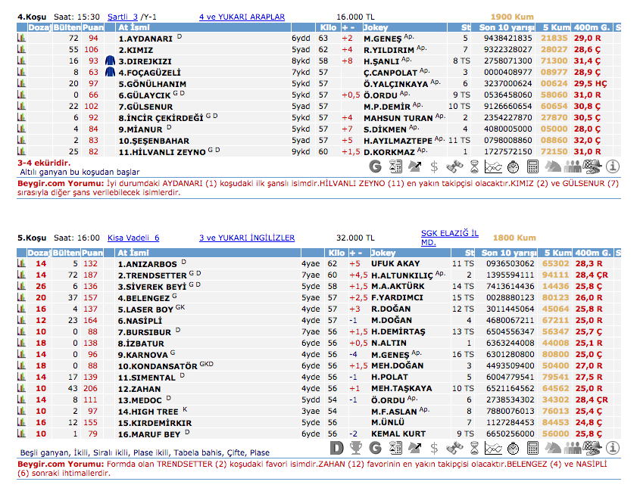Viewport: 640px width, 491px height.
Task: Open the stopwatch icon in race 5 toolbar
Action: pos(513,448)
